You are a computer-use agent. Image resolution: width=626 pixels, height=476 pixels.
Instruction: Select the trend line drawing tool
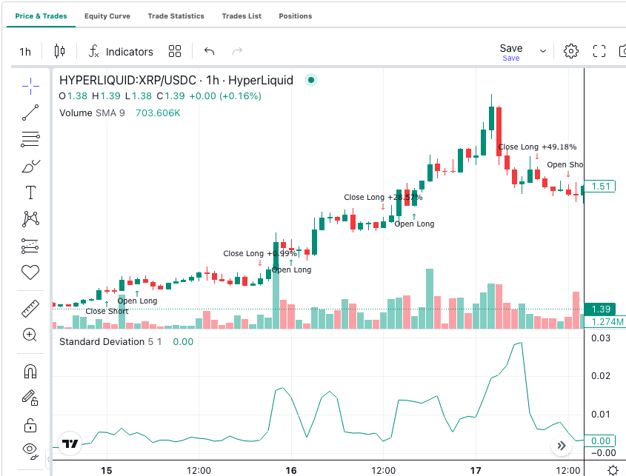click(x=30, y=113)
